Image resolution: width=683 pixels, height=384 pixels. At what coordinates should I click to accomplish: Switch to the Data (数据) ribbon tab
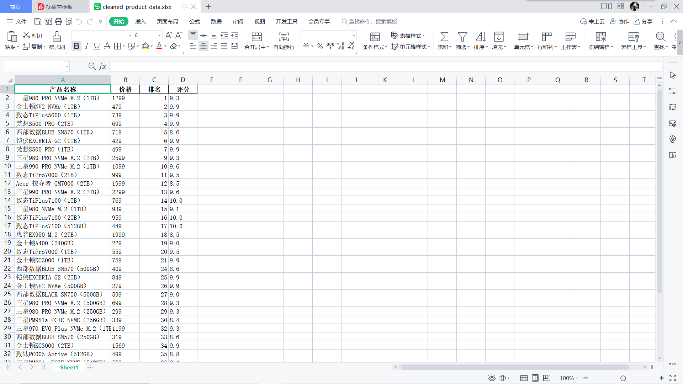pyautogui.click(x=216, y=21)
